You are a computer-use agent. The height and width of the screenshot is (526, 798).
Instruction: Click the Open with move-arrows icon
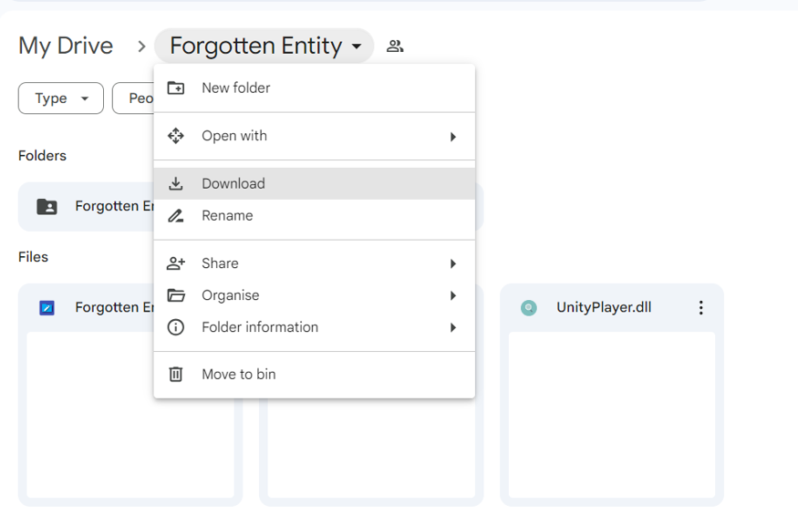(176, 136)
